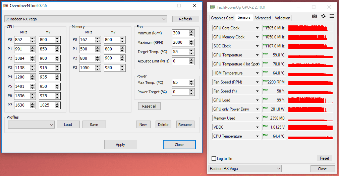Viewport: 339px width, 176px height.
Task: Expand the Fan Speed (RPM) sensor dropdown
Action: (x=257, y=82)
